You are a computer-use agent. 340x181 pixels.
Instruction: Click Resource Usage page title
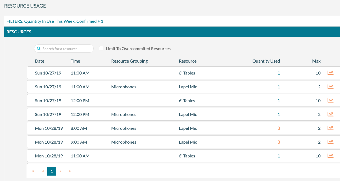pyautogui.click(x=25, y=6)
